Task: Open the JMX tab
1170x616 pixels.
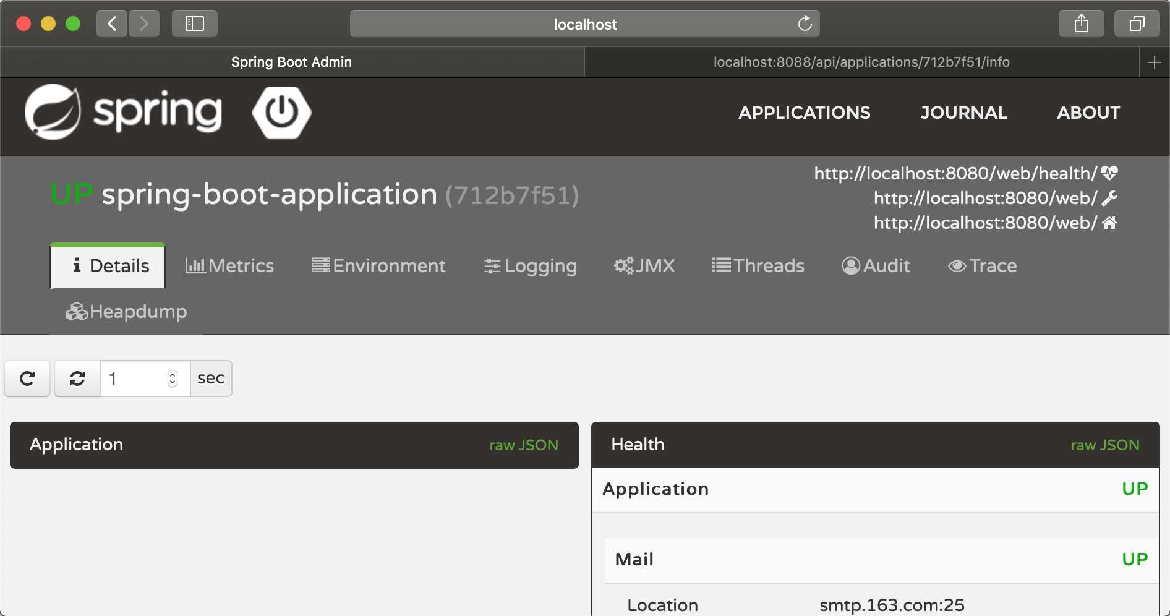Action: 644,266
